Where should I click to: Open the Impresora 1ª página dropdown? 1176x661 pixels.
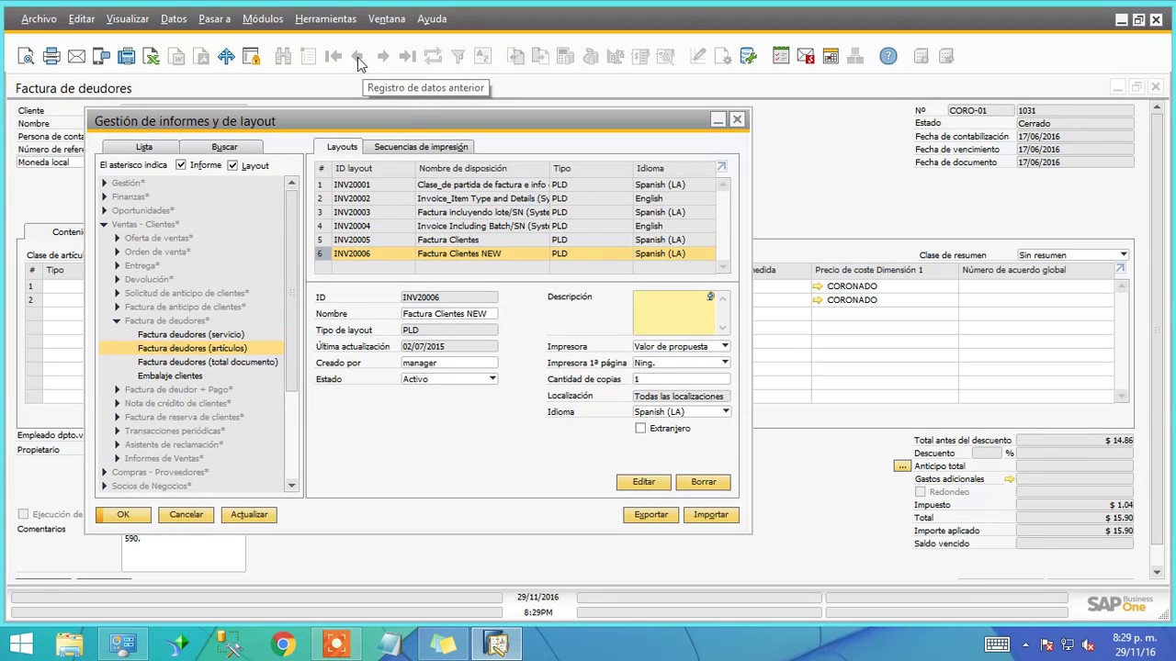725,363
